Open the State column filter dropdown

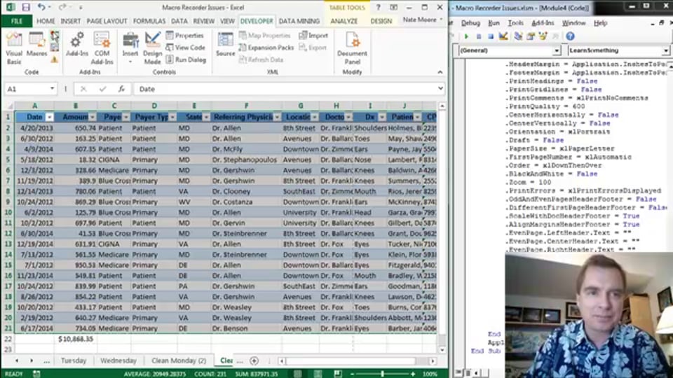(x=206, y=117)
